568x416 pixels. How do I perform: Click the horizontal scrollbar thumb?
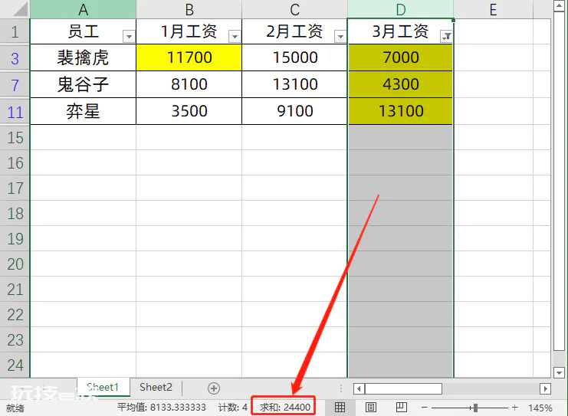[x=403, y=389]
